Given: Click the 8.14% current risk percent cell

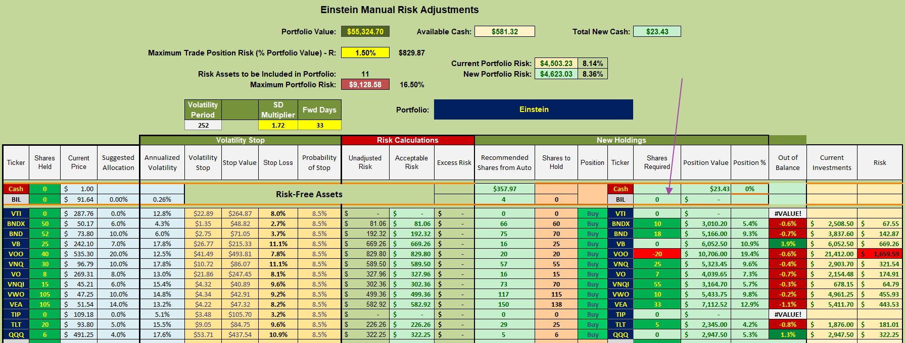Looking at the screenshot, I should [x=592, y=63].
